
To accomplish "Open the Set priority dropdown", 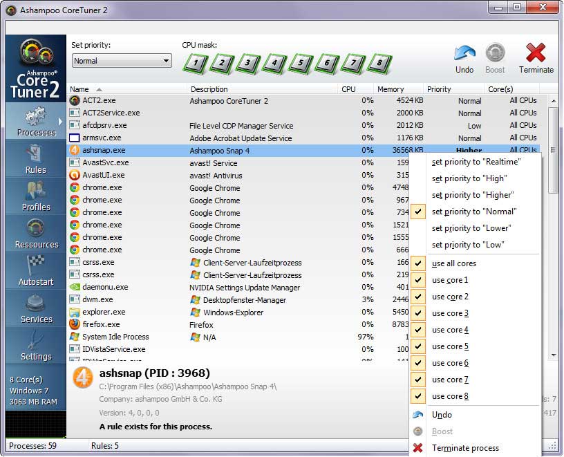I will (122, 61).
